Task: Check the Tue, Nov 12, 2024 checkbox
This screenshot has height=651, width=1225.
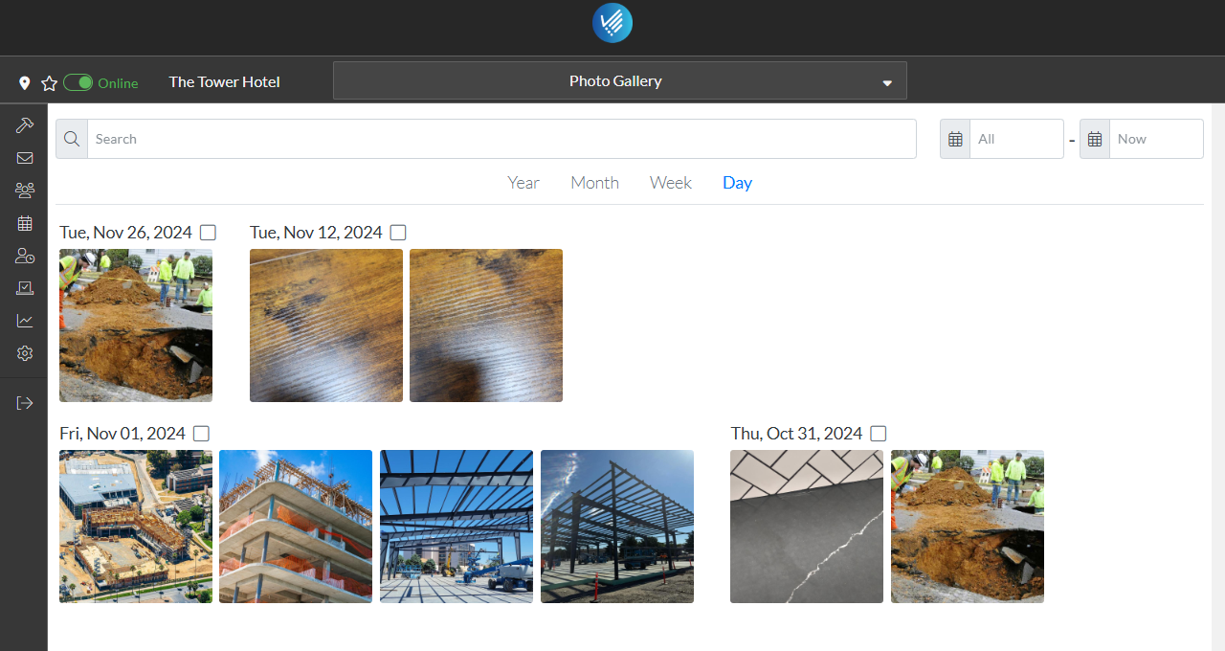Action: coord(398,233)
